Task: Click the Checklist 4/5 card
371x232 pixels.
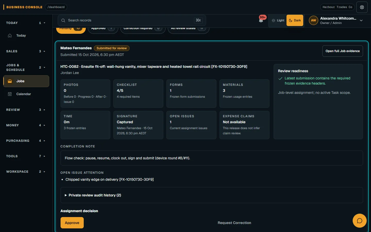Action: 138,94
